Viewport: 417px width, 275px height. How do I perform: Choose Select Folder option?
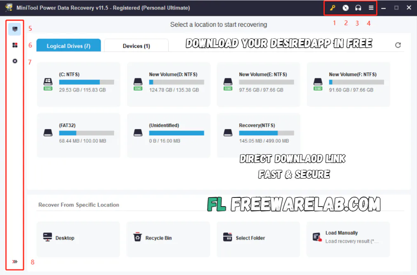(x=258, y=240)
